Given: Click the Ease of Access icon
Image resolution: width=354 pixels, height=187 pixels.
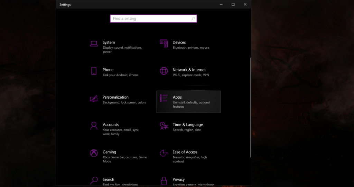Looking at the screenshot, I should click(x=164, y=153).
